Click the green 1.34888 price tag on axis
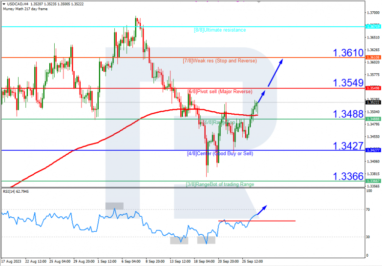 click(x=373, y=119)
